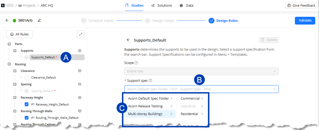Click the Give Feedback button
The width and height of the screenshot is (319, 130).
pyautogui.click(x=301, y=5)
